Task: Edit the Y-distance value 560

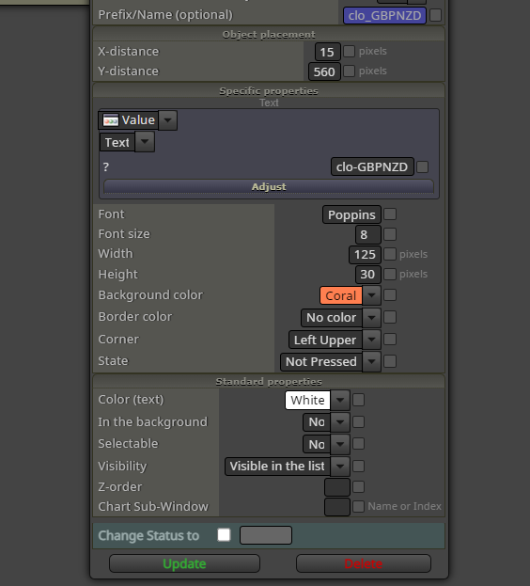Action: coord(324,71)
